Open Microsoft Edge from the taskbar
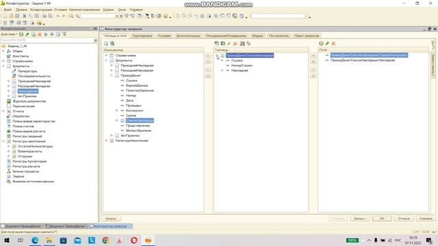The image size is (438, 246). coord(35,240)
